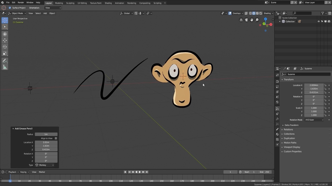Open the Overlays dropdown in the viewport header
Image resolution: width=332 pixels, height=186 pixels.
click(242, 13)
